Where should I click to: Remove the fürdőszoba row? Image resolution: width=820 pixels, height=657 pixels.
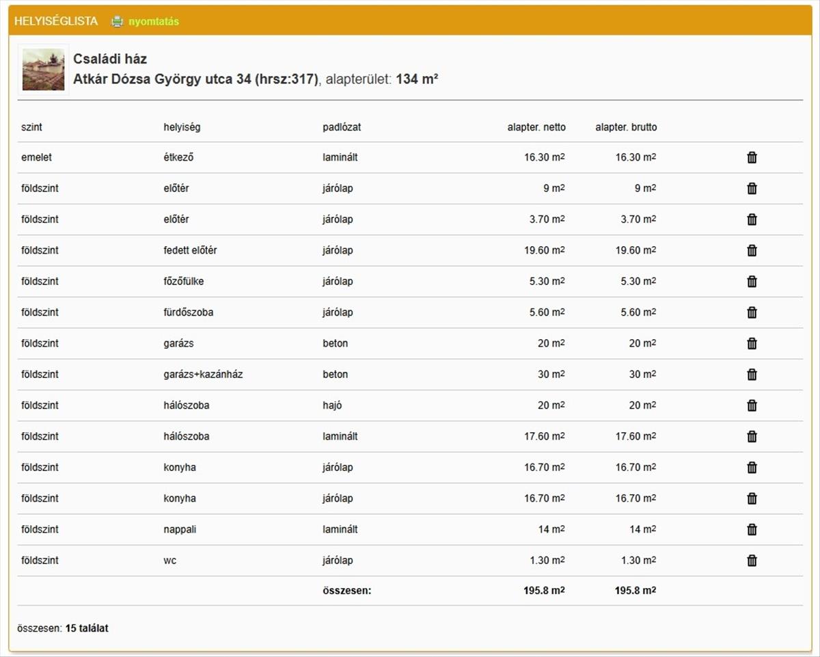(x=752, y=312)
